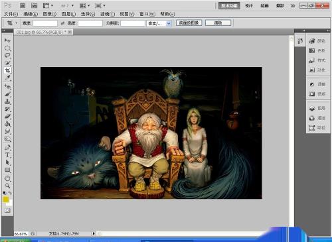
Task: Click the 前面的图像 button
Action: coord(189,23)
